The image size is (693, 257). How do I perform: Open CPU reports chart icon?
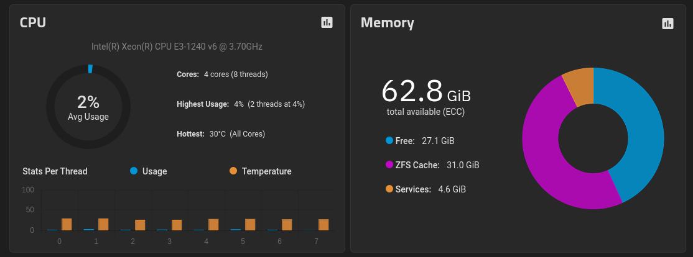[x=327, y=22]
